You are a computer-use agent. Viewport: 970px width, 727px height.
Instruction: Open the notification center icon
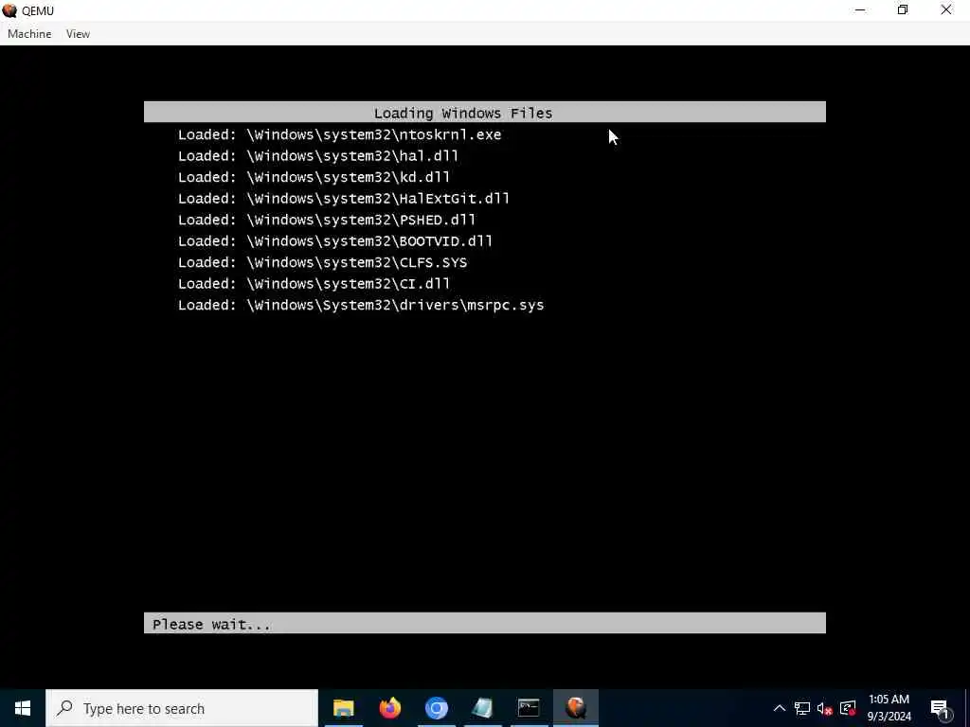(940, 708)
